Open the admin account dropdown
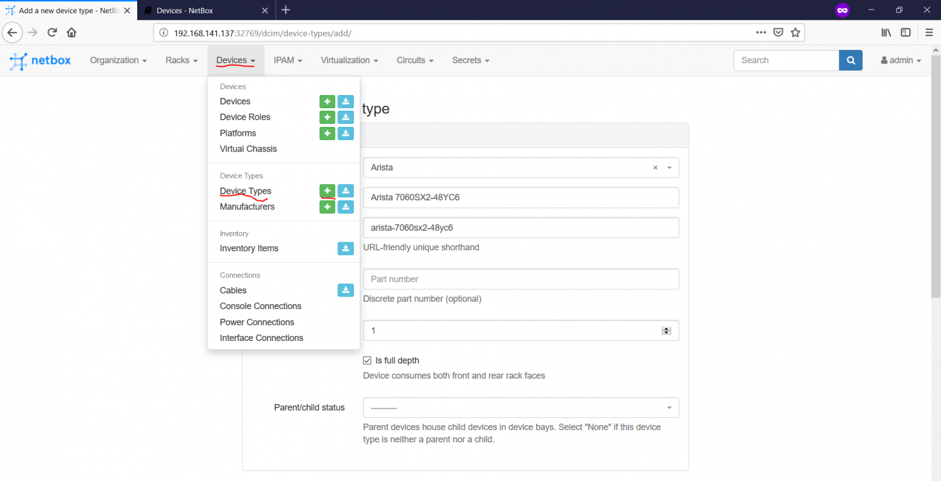The height and width of the screenshot is (481, 941). coord(900,60)
